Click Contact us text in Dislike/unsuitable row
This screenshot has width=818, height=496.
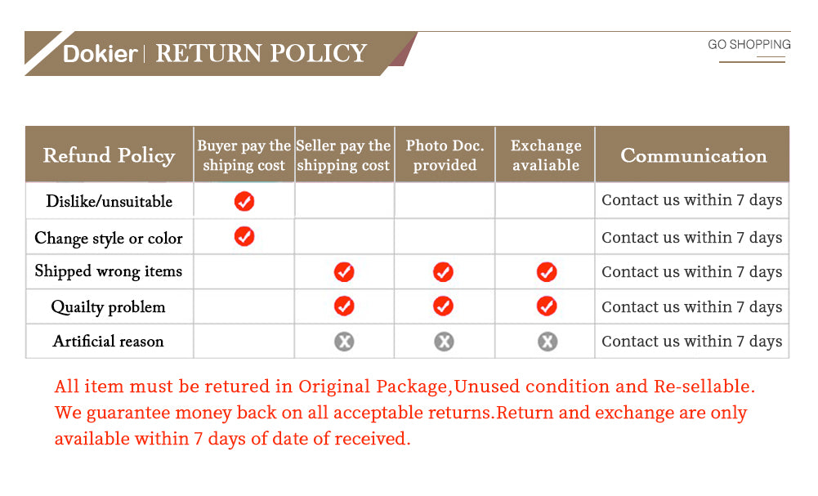pyautogui.click(x=691, y=200)
